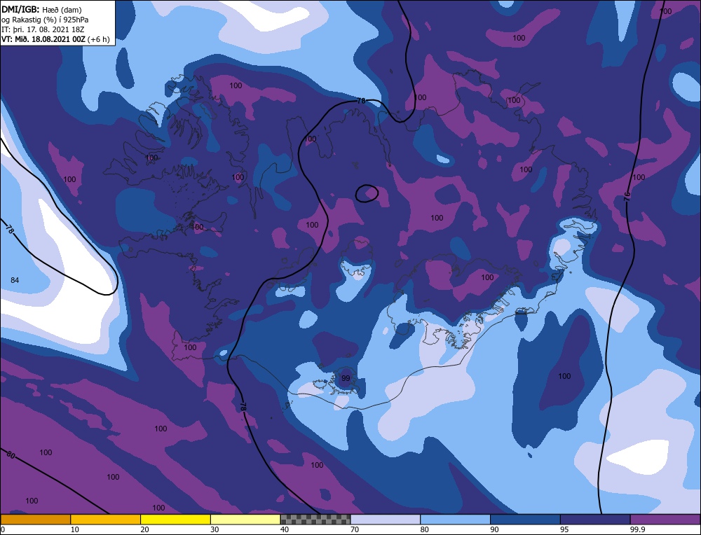Select the dark indigo 95-99.9 legend swatch
Image resolution: width=701 pixels, height=535 pixels.
point(595,520)
